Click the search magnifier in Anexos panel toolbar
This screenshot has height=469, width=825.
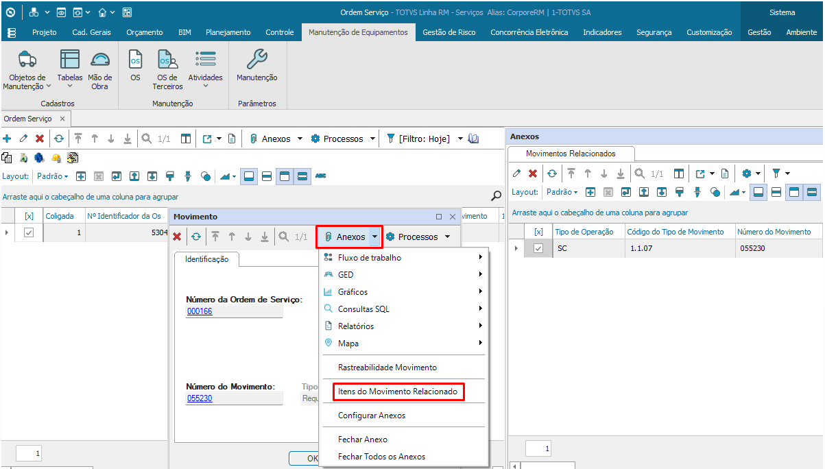pyautogui.click(x=640, y=173)
